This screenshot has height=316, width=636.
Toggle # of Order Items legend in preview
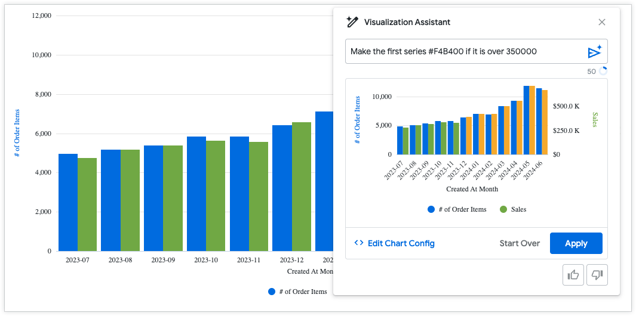462,209
